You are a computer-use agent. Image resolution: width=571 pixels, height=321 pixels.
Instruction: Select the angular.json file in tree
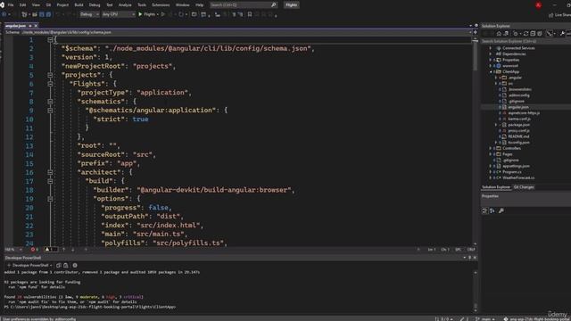(517, 107)
